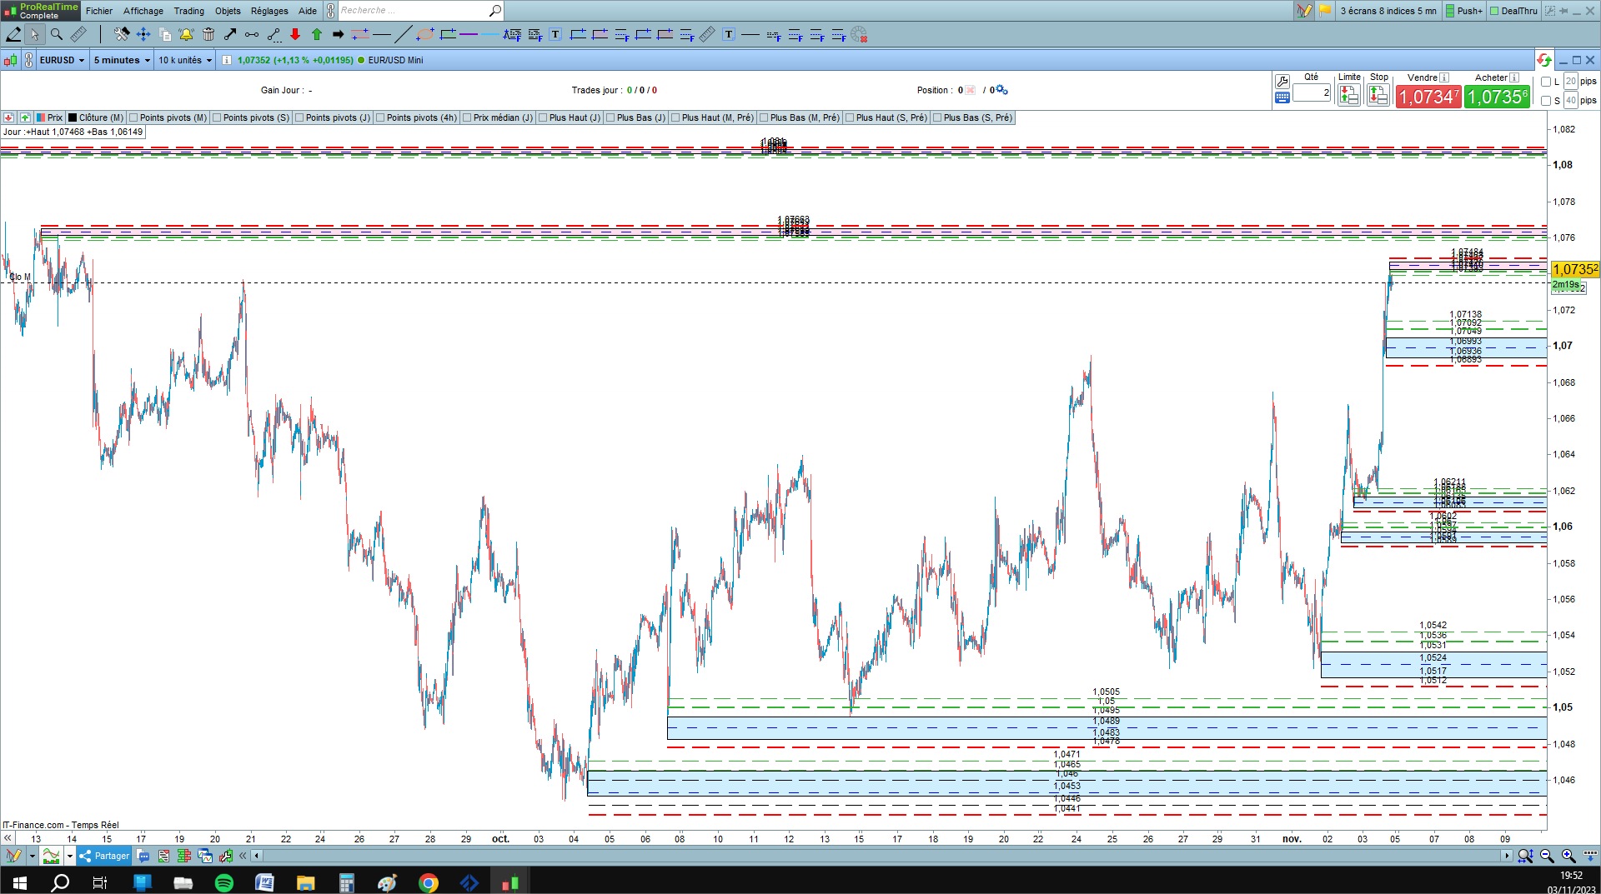Open the blue on-screen keyboard icon
Screen dimensions: 1601x894
[1282, 97]
